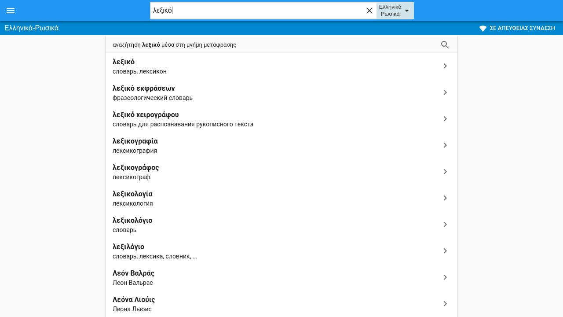Open the λεξικολόγιο entry
563x317 pixels.
[x=281, y=225]
